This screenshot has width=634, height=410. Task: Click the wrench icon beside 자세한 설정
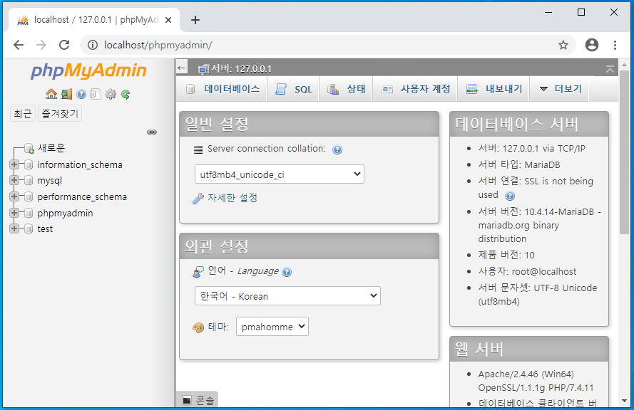point(198,198)
